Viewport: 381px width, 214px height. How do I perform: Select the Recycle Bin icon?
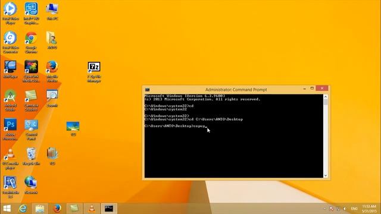point(31,156)
